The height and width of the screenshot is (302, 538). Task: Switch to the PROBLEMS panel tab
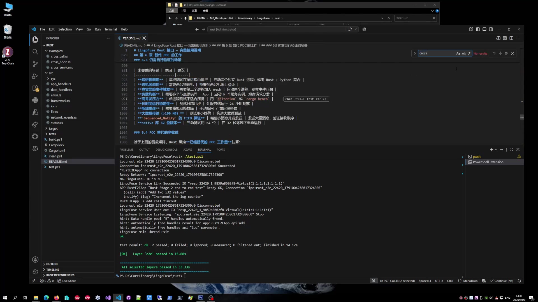126,150
